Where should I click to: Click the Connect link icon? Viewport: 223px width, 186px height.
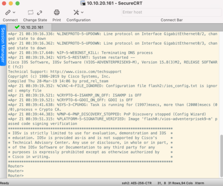pos(8,13)
